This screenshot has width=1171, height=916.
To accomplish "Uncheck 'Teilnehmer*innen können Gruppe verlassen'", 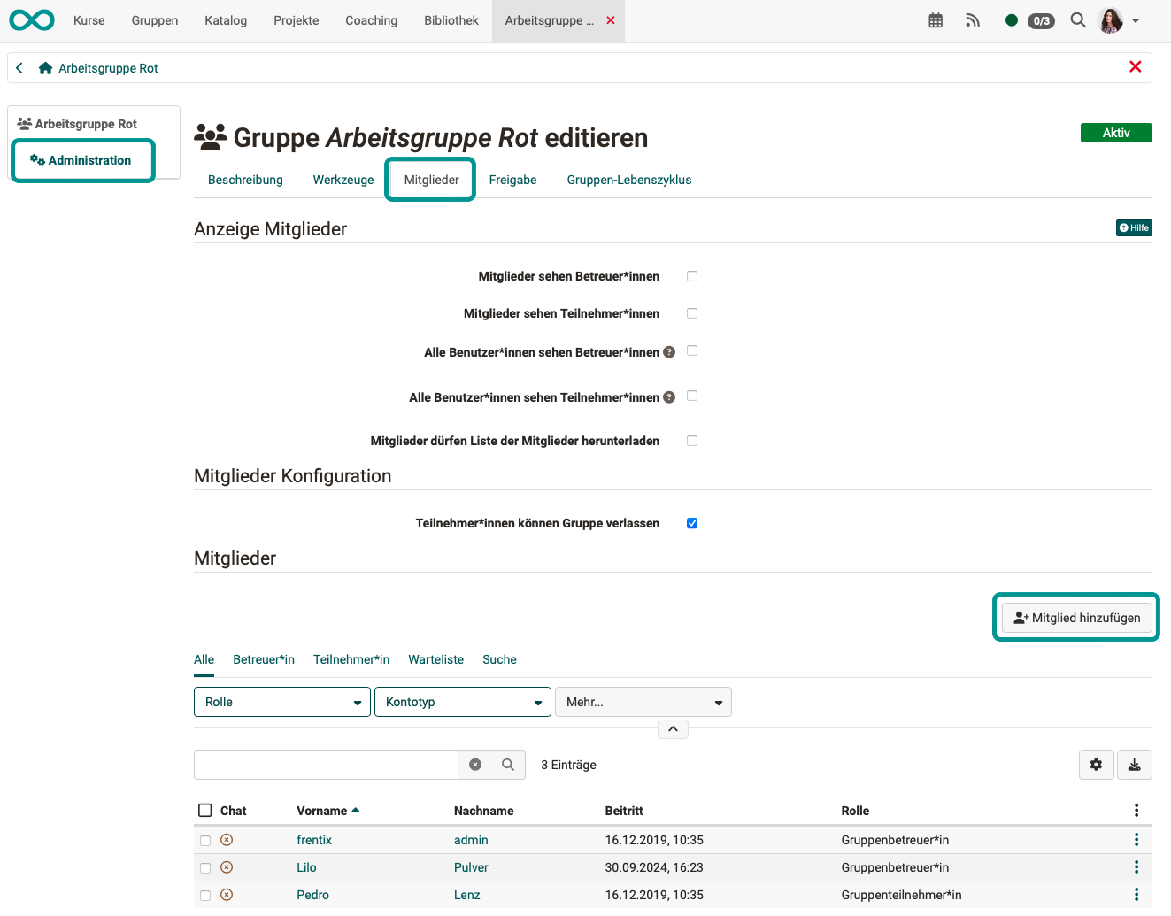I will 692,523.
